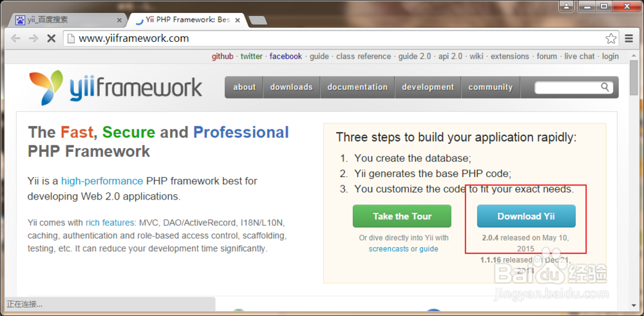Click the login link

click(x=611, y=57)
